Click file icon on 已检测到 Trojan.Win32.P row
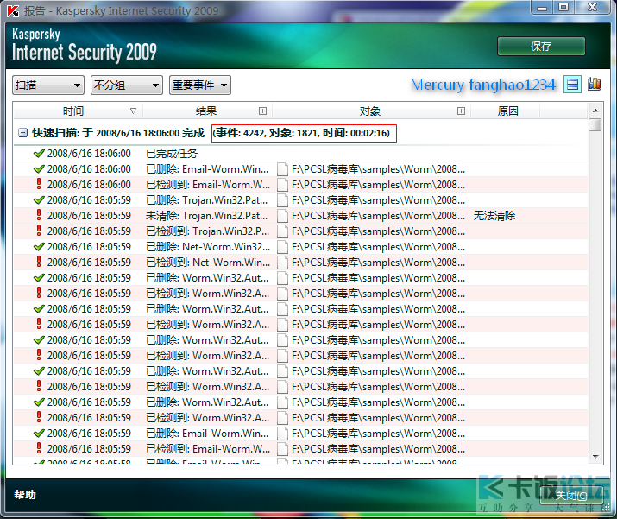Image resolution: width=617 pixels, height=519 pixels. coord(282,231)
